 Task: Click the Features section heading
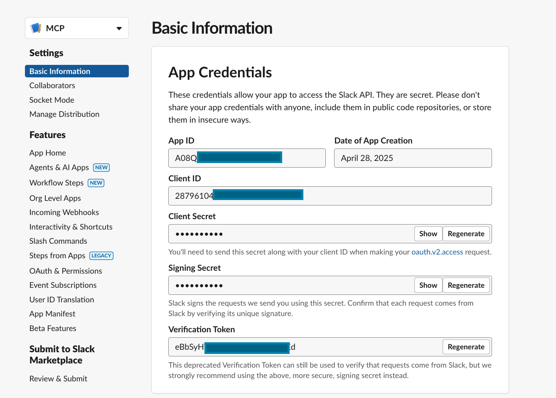click(x=47, y=135)
